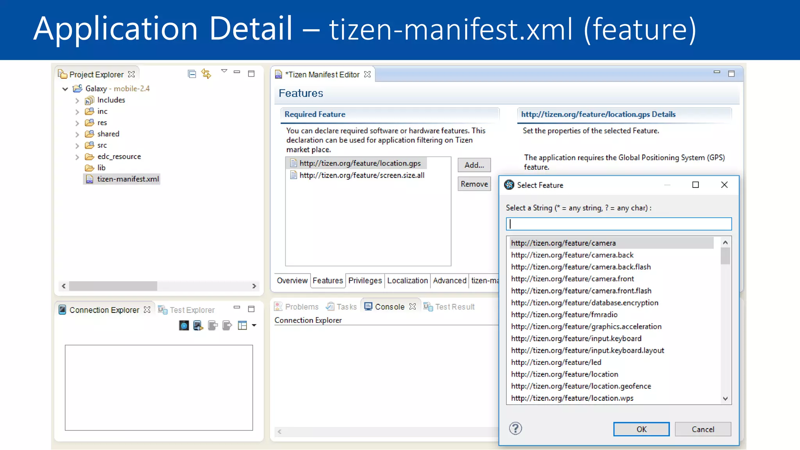
Task: Switch to the Features tab
Action: (328, 280)
